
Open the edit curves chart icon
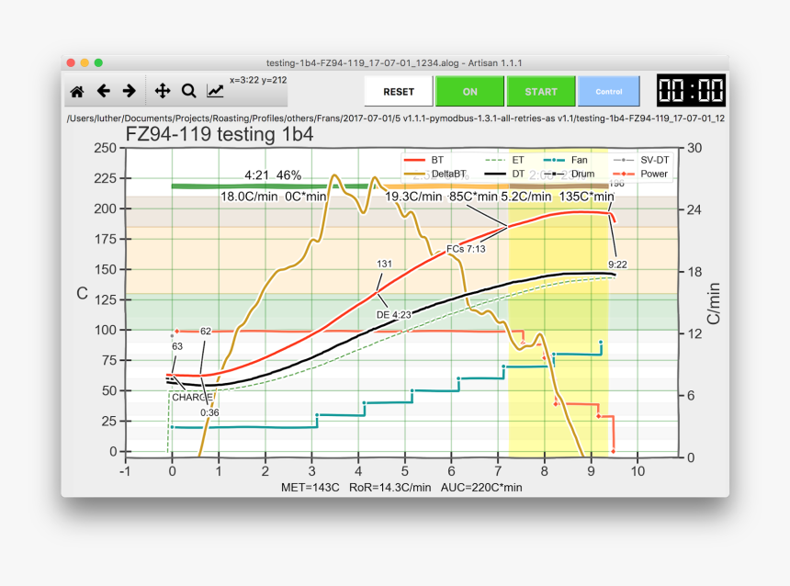pos(215,91)
